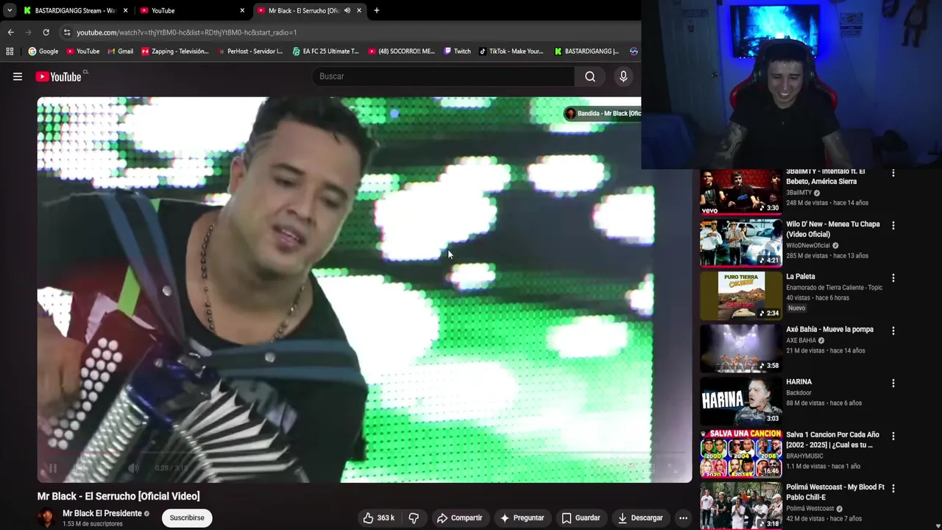
Task: Close the BASTARDIGANGG Stream tab
Action: click(126, 10)
